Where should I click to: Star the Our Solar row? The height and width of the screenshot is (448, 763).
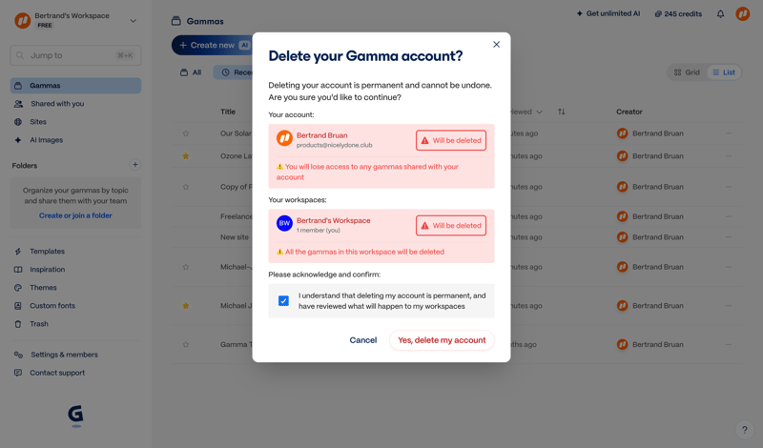(186, 133)
